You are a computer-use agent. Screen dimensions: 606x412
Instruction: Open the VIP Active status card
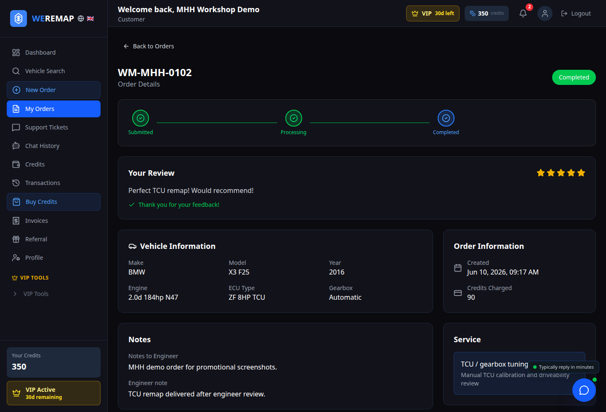coord(53,393)
